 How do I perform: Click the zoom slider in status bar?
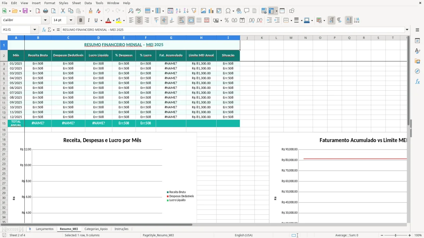click(395, 235)
